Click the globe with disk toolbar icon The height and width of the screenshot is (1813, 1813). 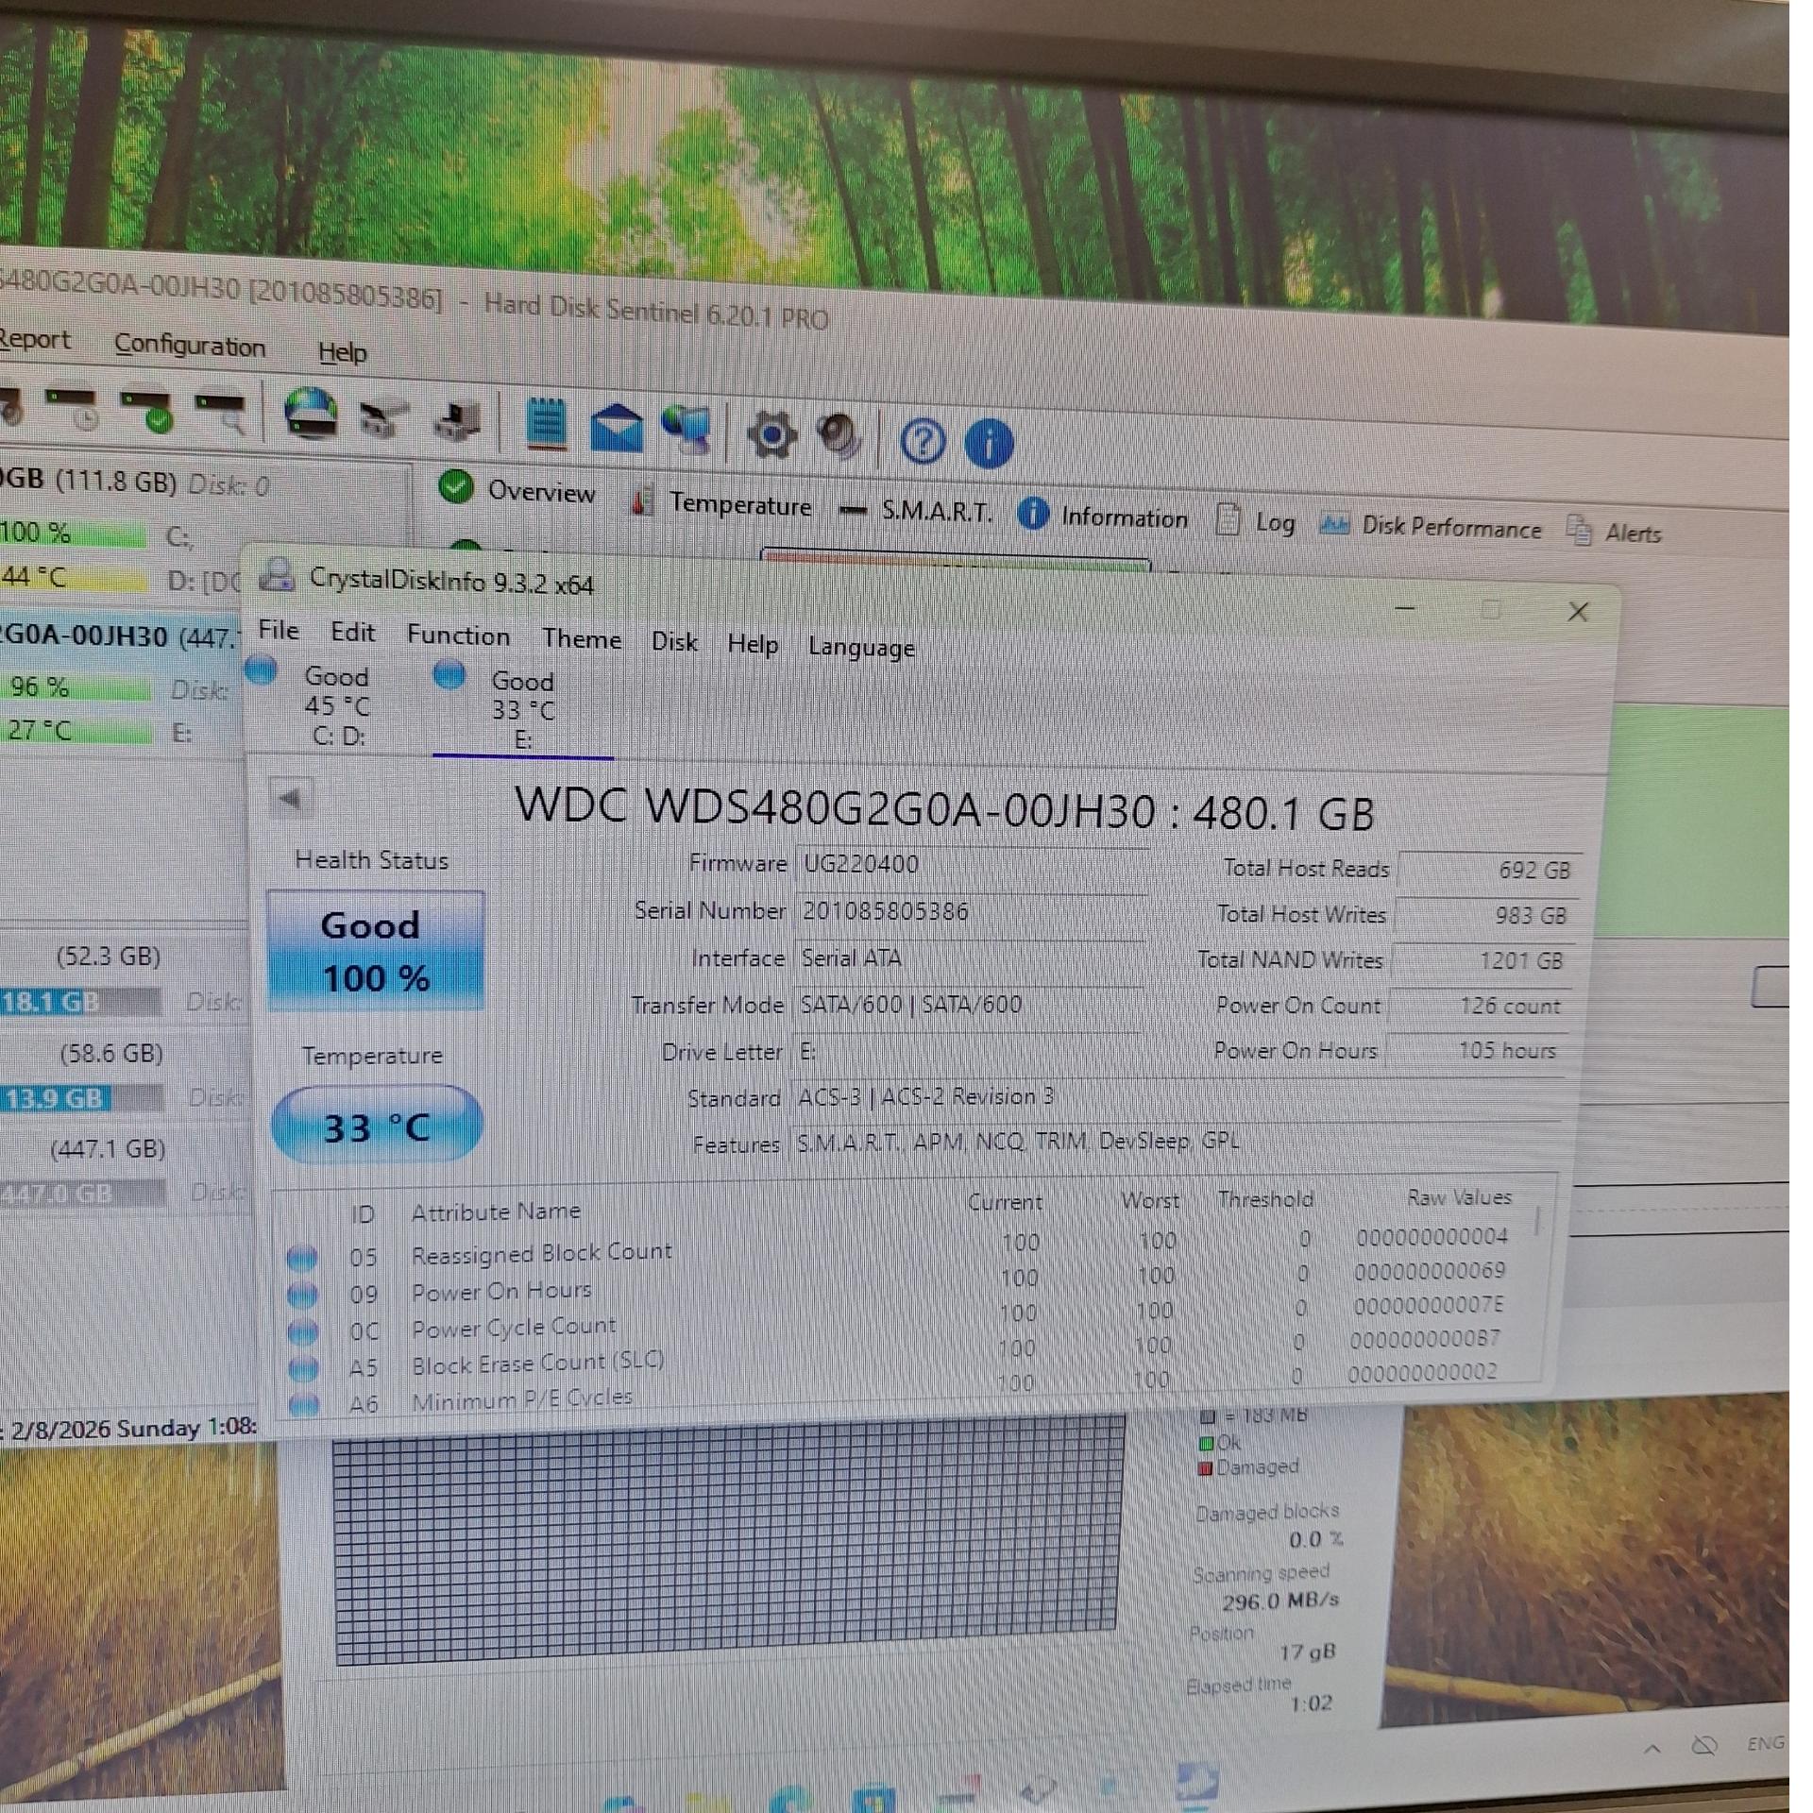click(x=311, y=414)
